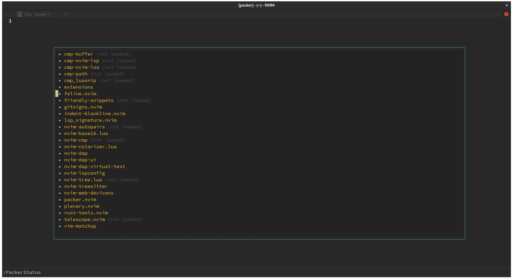Select the nvim-treesitter plugin entry
513x280 pixels.
pos(86,186)
